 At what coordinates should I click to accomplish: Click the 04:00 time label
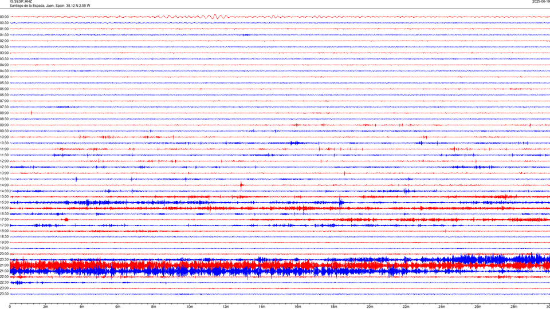[x=4, y=65]
